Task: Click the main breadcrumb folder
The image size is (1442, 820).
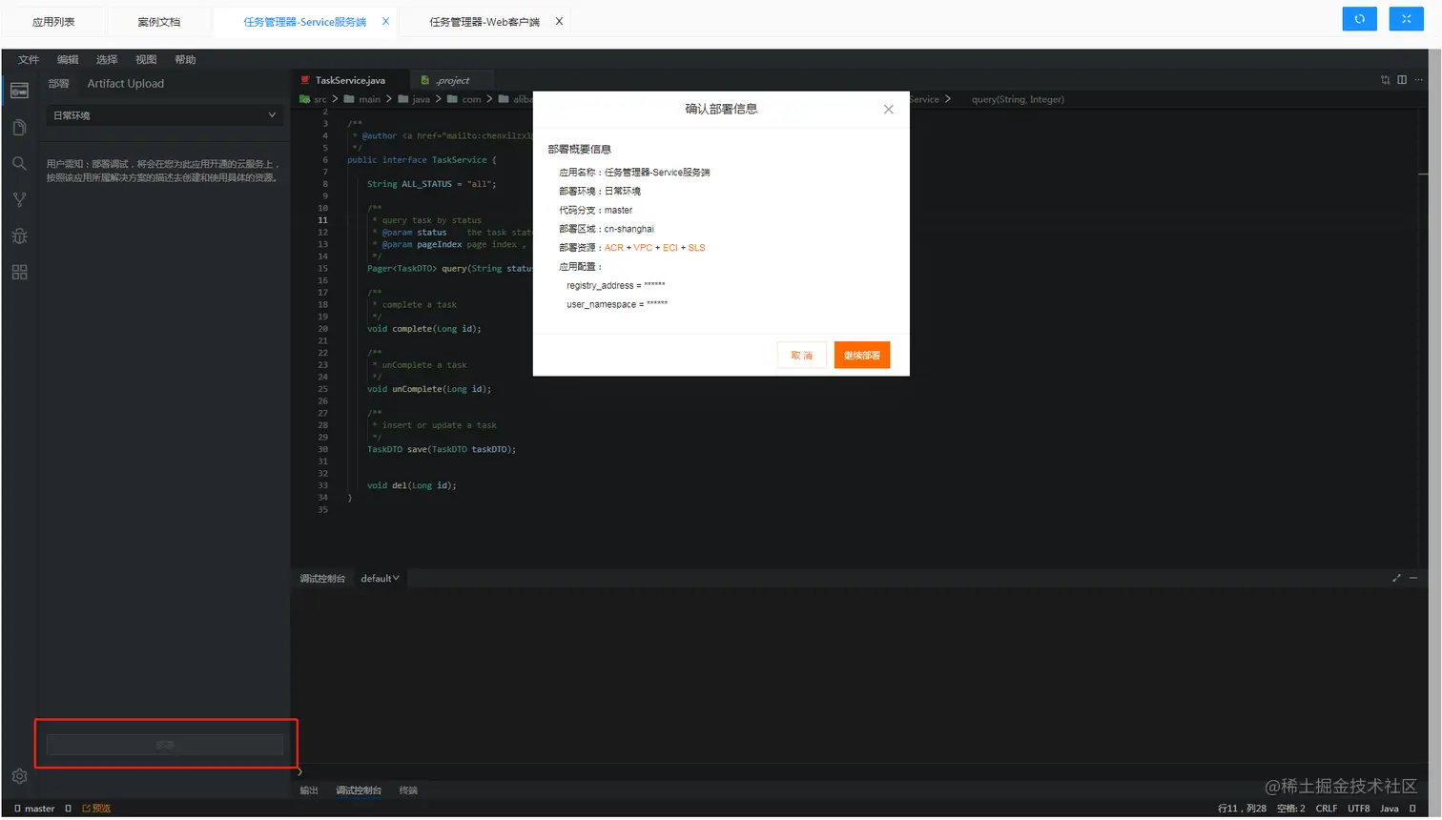Action: [x=362, y=99]
